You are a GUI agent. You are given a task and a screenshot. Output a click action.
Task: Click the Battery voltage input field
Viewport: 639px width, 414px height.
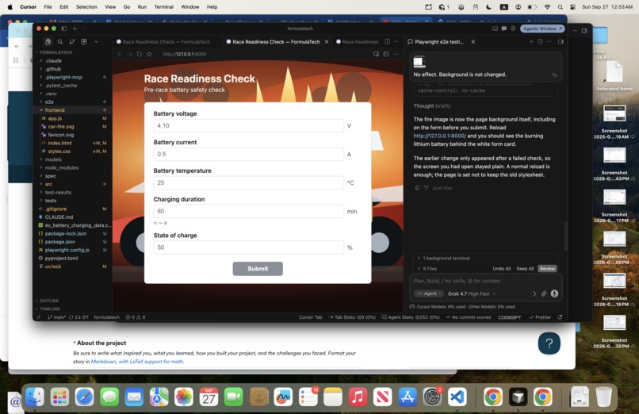click(249, 125)
